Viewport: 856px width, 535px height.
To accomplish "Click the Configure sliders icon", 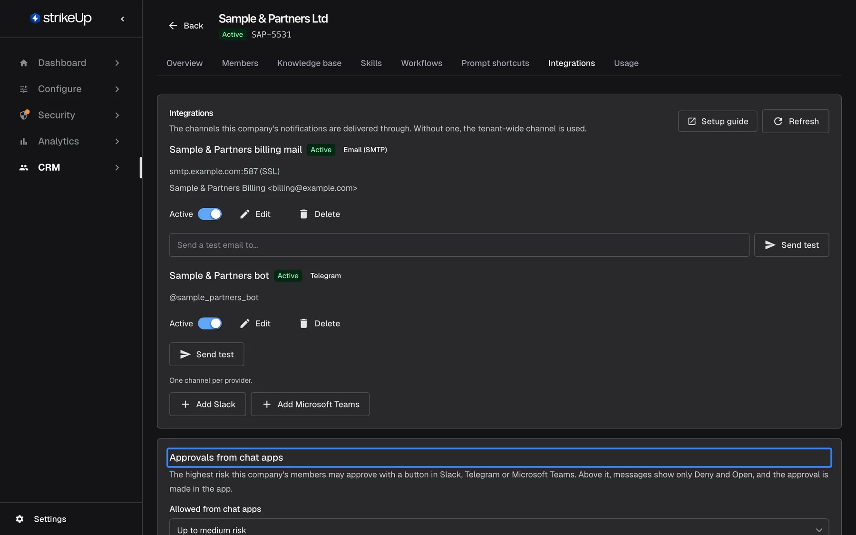I will [24, 89].
